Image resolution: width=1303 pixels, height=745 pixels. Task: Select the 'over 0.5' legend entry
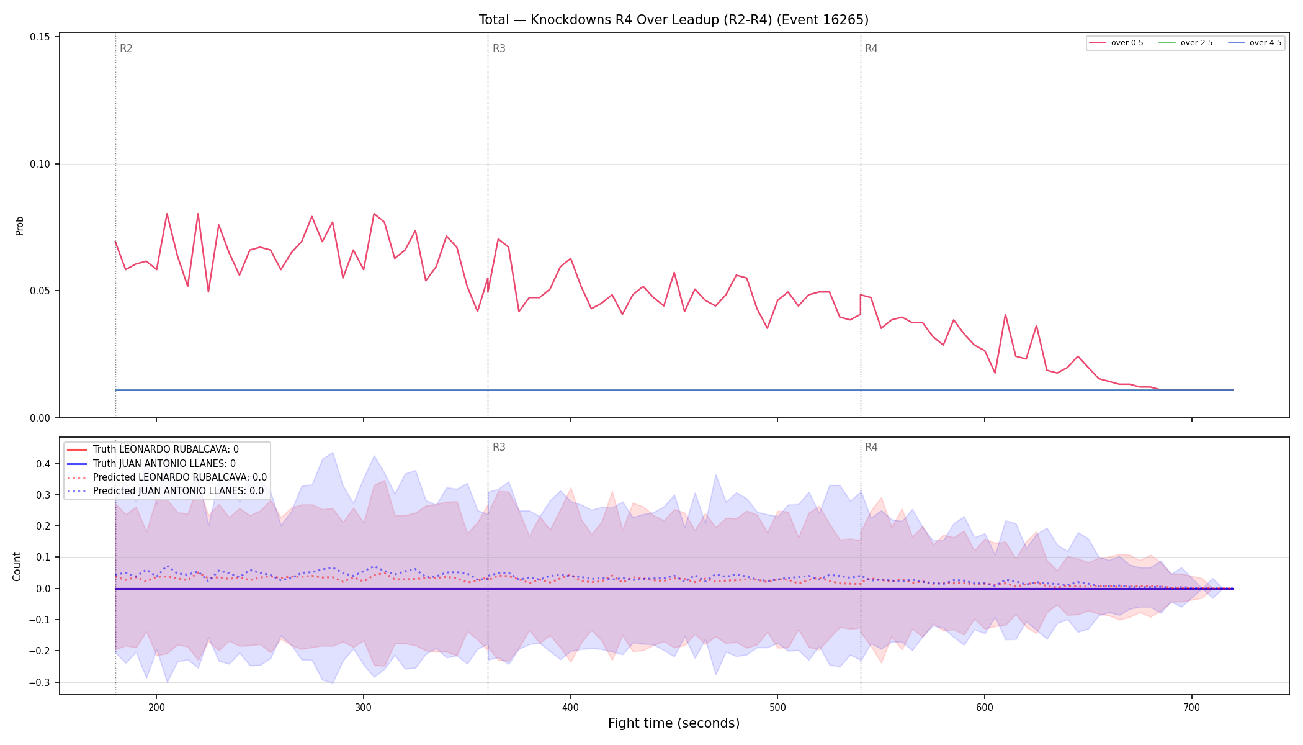[x=1116, y=43]
